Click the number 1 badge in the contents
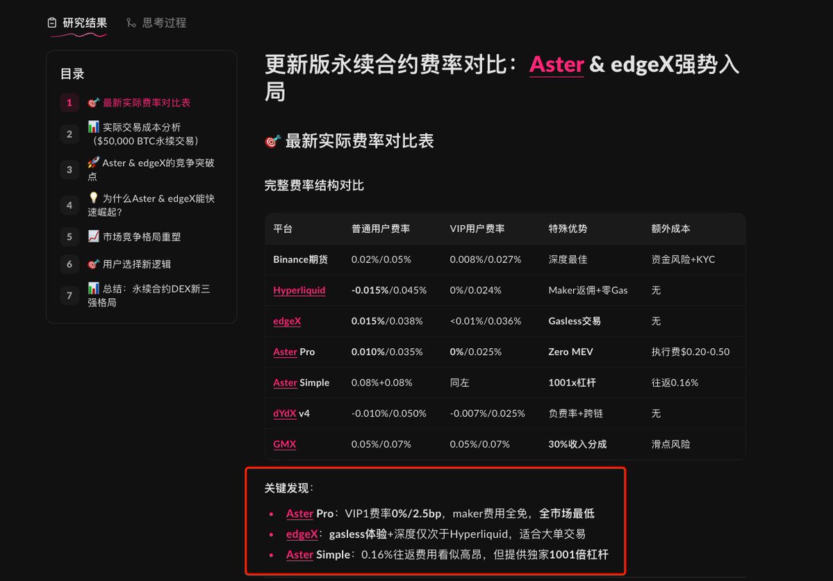833x581 pixels. (69, 103)
